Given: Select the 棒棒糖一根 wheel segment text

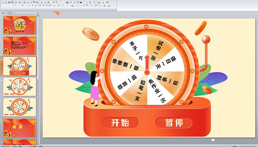Looking at the screenshot, I should tap(126, 64).
